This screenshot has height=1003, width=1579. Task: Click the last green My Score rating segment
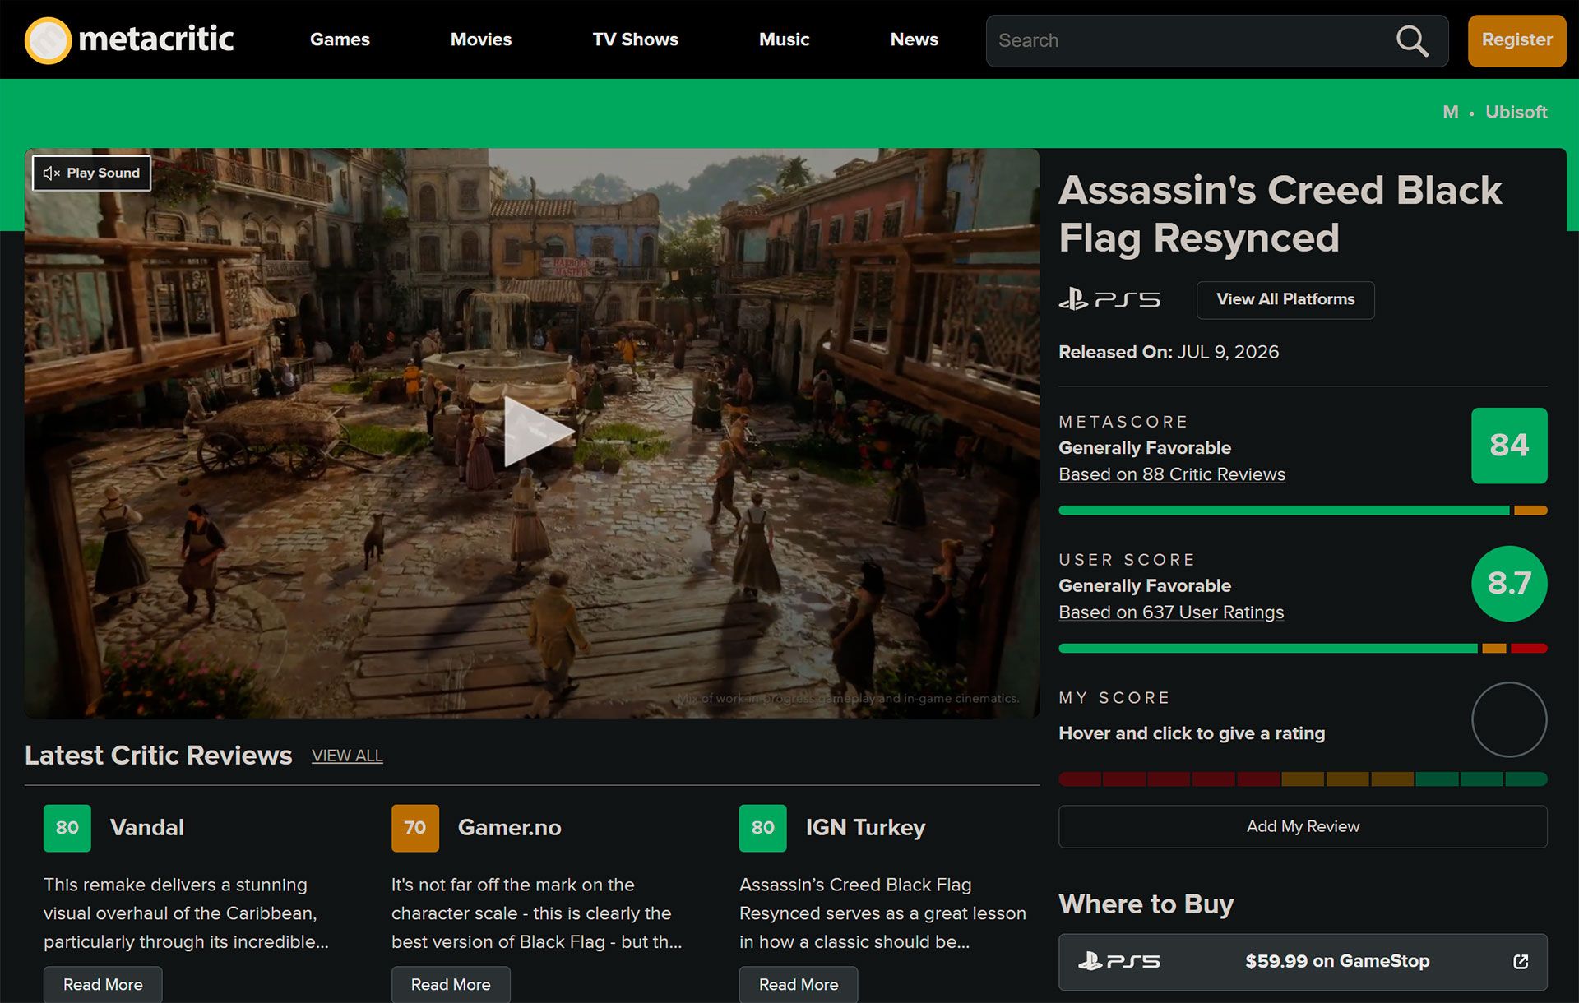pos(1526,779)
